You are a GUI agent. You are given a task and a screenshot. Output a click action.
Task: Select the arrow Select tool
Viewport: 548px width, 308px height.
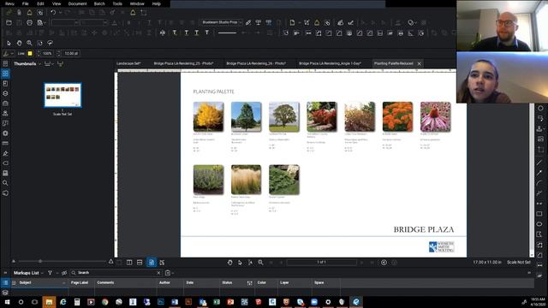pyautogui.click(x=9, y=43)
